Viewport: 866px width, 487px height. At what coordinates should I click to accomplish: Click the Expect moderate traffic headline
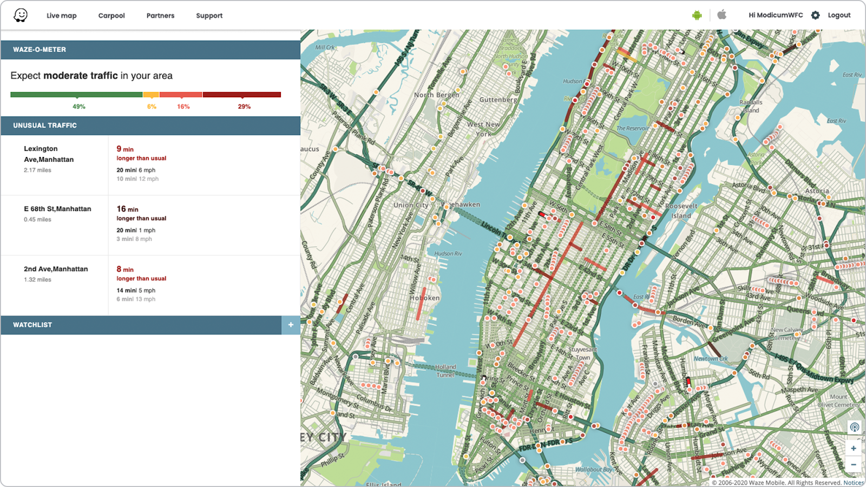91,76
